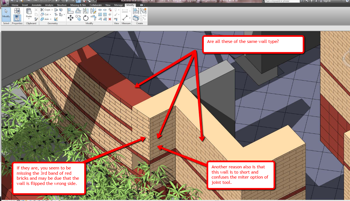Open Type Properties in Properties panel
350x201 pixels.
point(17,11)
